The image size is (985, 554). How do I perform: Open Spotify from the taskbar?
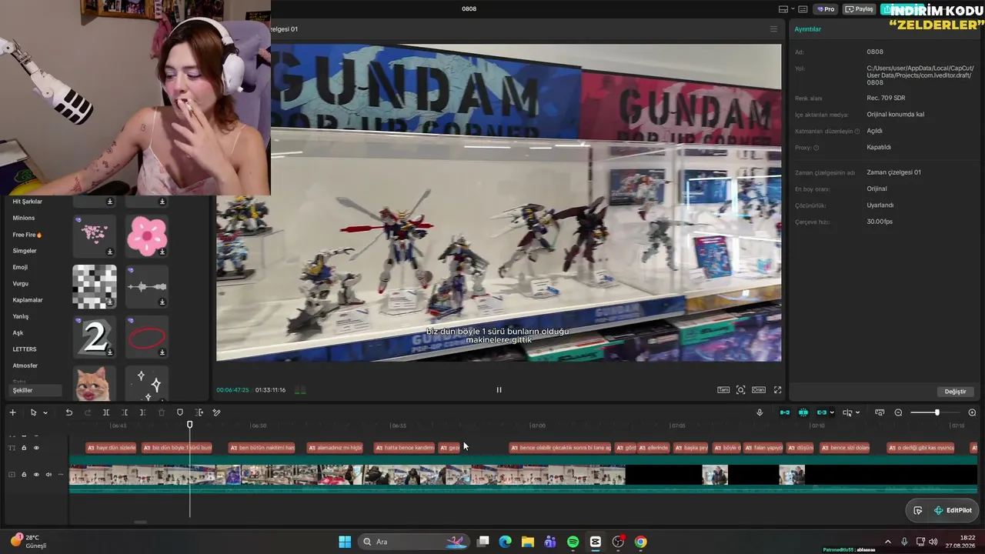tap(573, 542)
